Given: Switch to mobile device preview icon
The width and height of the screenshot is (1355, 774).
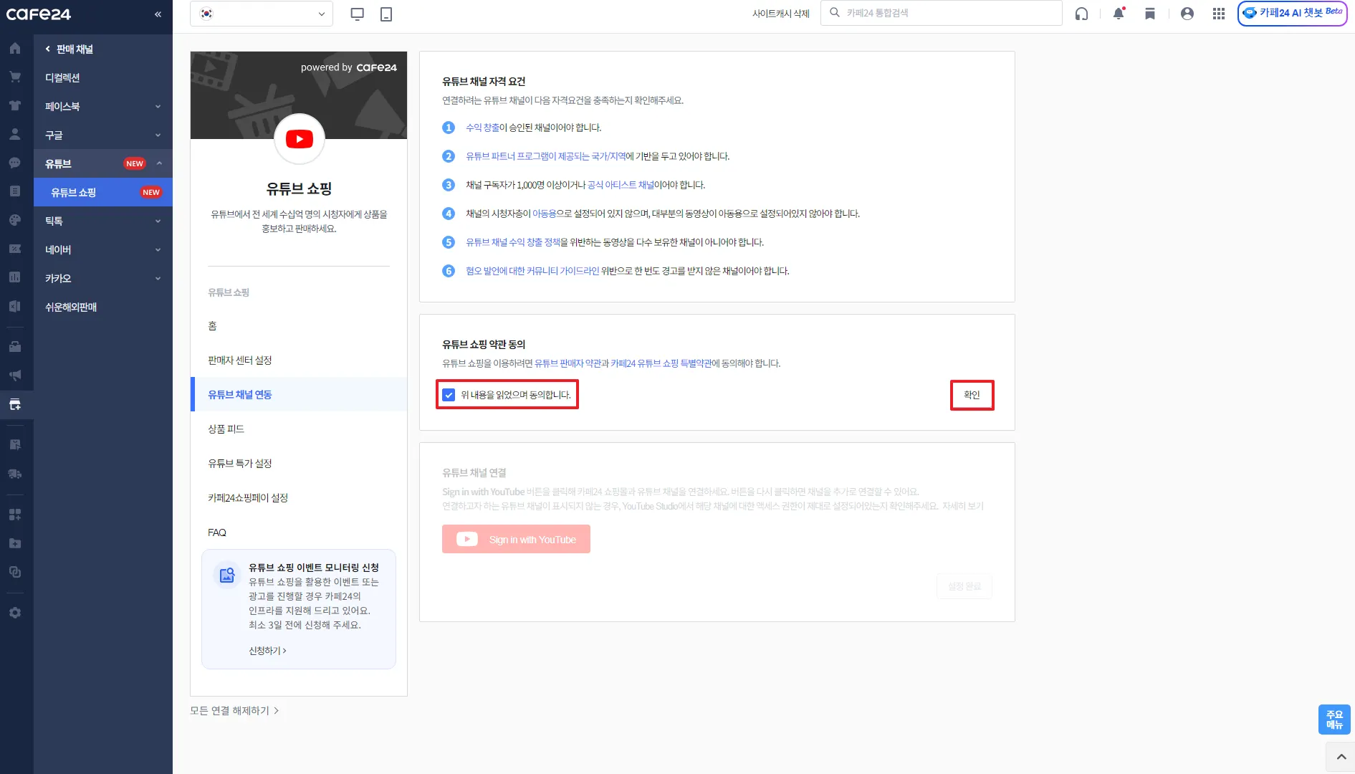Looking at the screenshot, I should (x=386, y=14).
